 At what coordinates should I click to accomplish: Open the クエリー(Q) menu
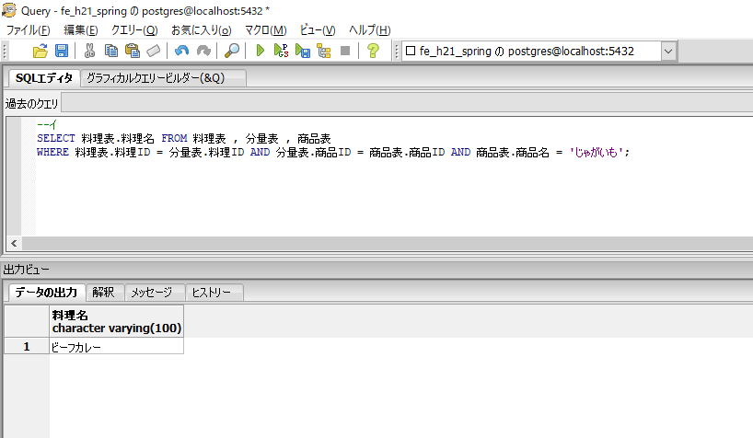tap(134, 30)
